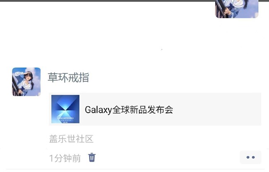269x172 pixels.
Task: View the anime girl avatar next to 草环戒指
Action: click(26, 82)
